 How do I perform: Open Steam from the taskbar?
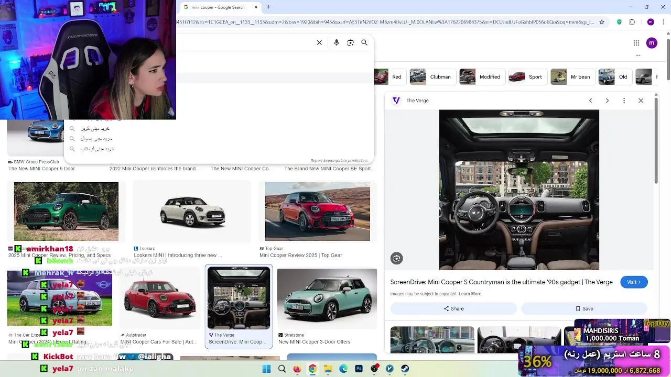[405, 369]
